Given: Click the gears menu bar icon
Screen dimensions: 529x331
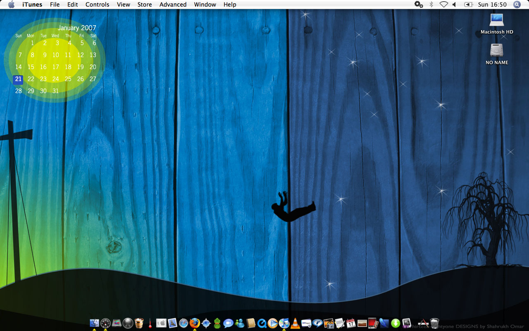Looking at the screenshot, I should point(419,5).
